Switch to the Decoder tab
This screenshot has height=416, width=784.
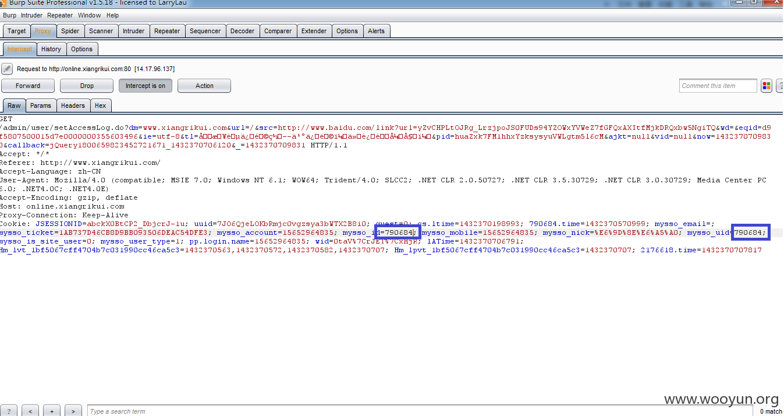[x=242, y=31]
